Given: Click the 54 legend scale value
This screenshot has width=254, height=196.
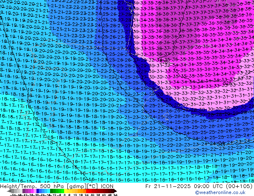Looking at the screenshot, I should click(115, 195).
